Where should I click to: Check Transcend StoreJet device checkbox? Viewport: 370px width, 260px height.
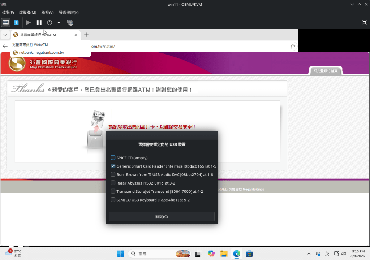(113, 191)
